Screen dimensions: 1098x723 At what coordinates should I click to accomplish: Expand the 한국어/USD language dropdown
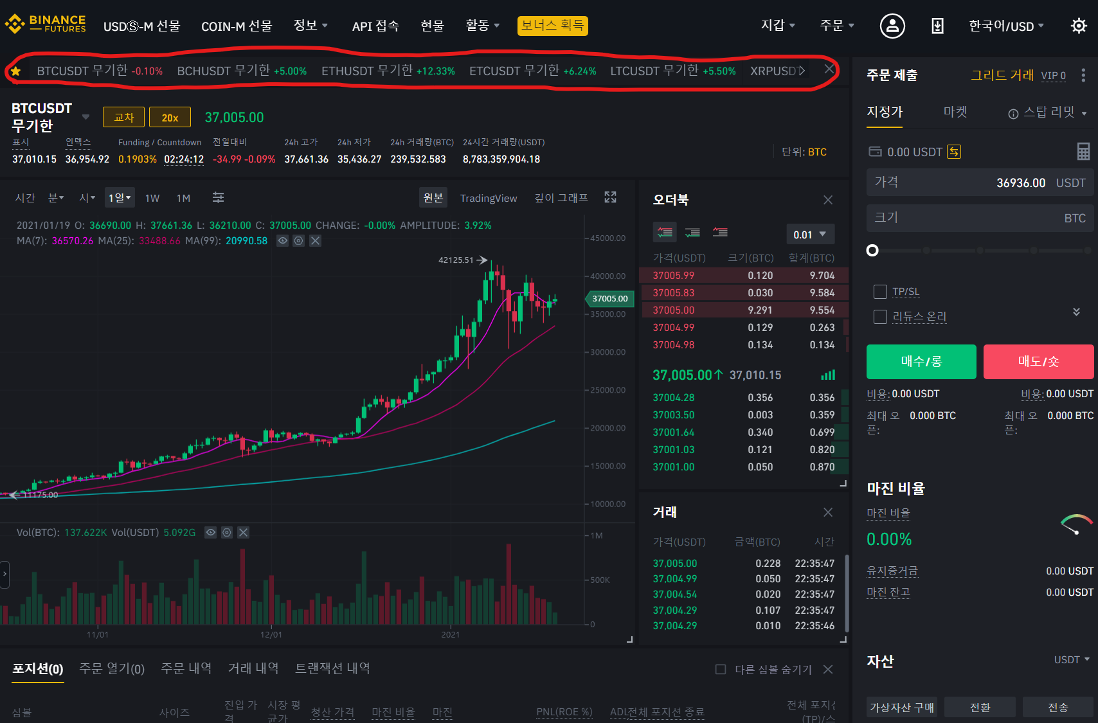click(x=1006, y=26)
